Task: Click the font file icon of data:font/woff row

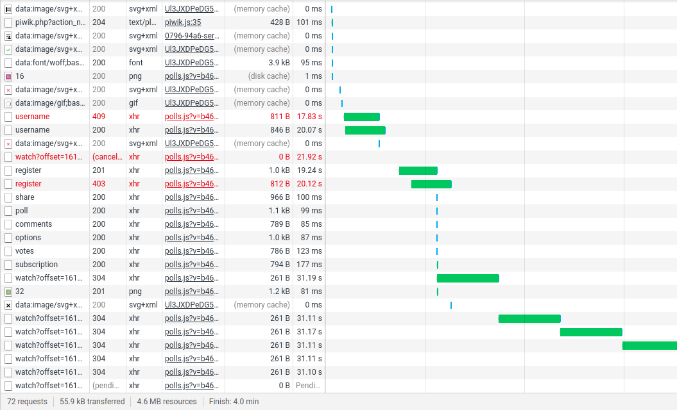Action: click(x=8, y=63)
